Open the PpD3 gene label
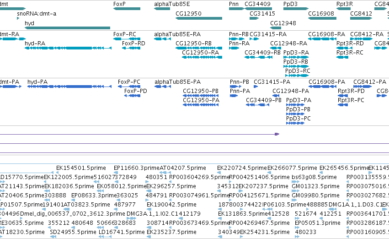The image size is (389, 239). pyautogui.click(x=290, y=4)
